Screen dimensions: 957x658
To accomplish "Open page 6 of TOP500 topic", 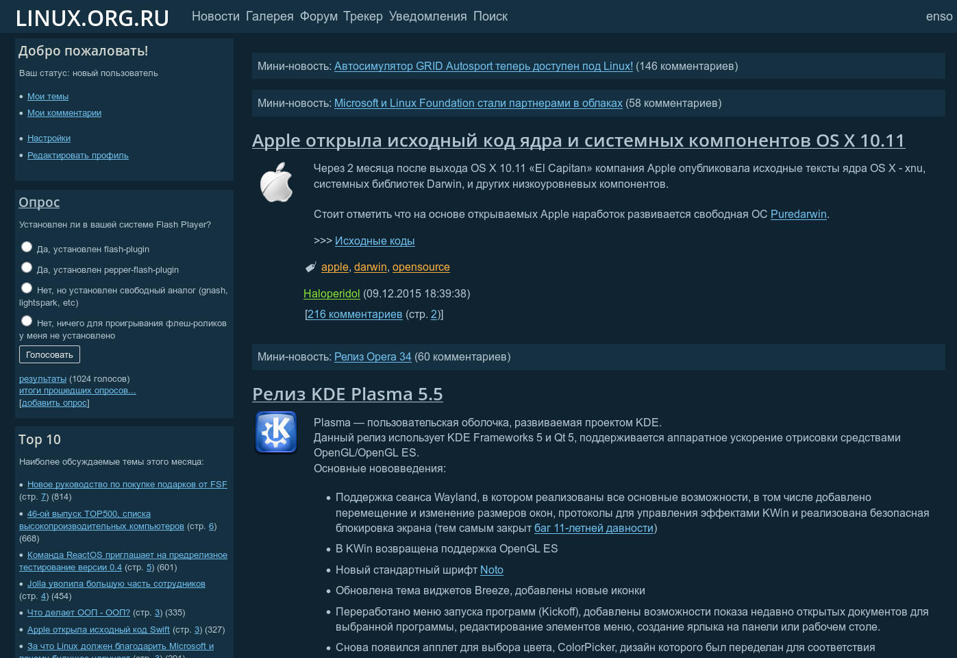I will [212, 526].
